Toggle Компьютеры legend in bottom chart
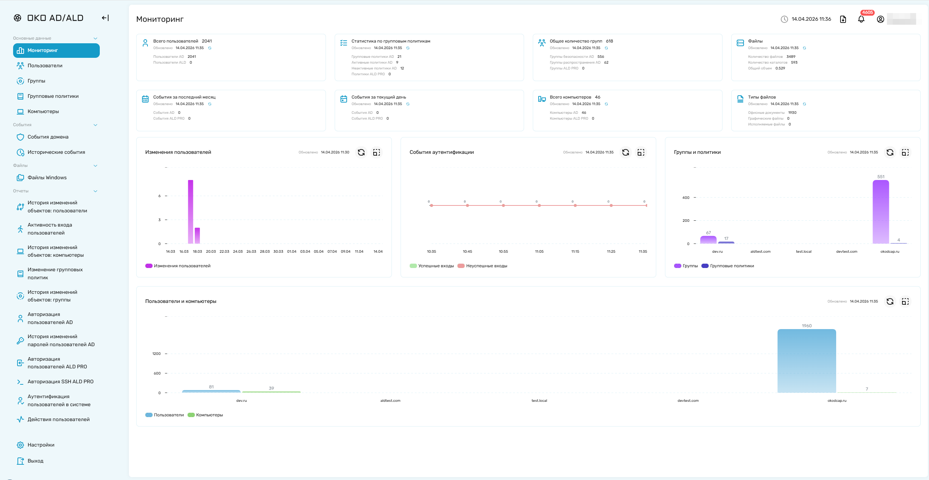Image resolution: width=929 pixels, height=480 pixels. point(205,415)
